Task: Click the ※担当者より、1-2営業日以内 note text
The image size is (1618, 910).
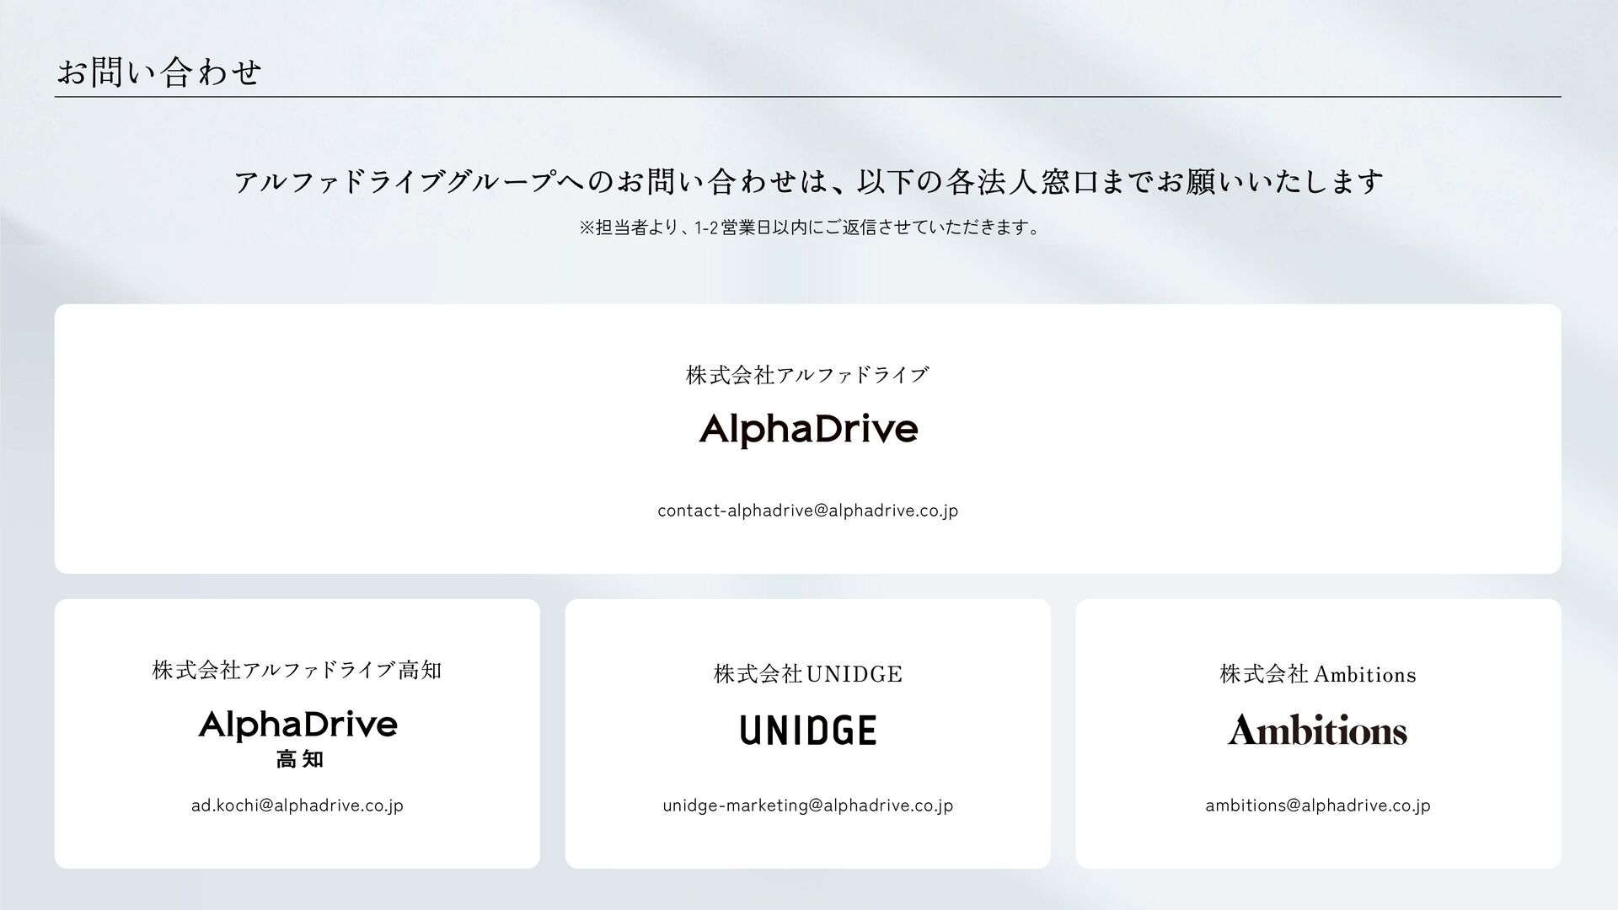Action: pyautogui.click(x=808, y=227)
